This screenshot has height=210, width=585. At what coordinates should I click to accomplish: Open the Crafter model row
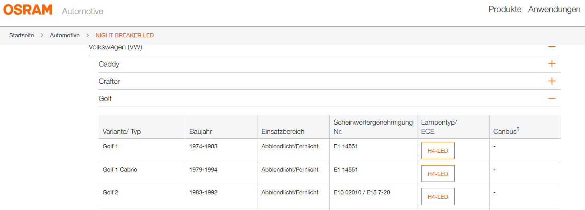click(x=109, y=81)
